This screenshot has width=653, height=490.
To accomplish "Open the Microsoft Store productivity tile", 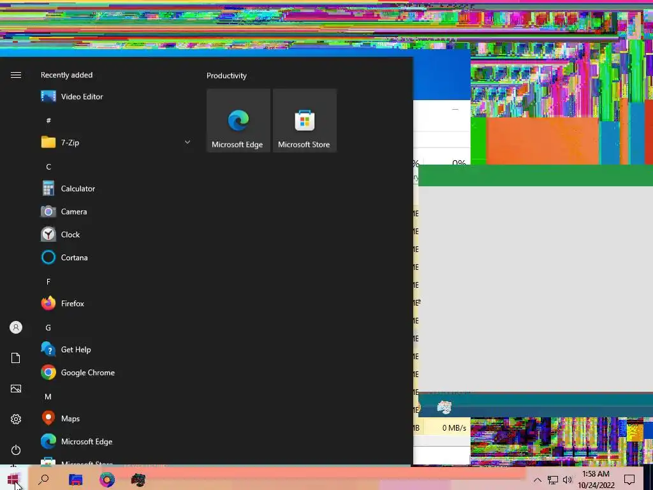I will (x=304, y=121).
